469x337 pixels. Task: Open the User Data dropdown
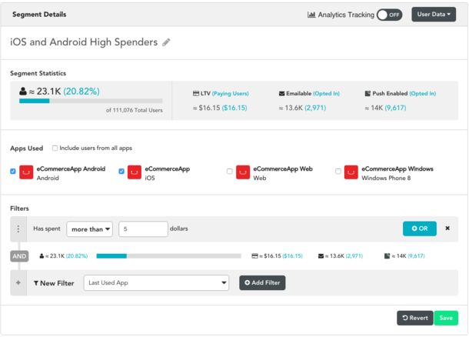(x=434, y=15)
